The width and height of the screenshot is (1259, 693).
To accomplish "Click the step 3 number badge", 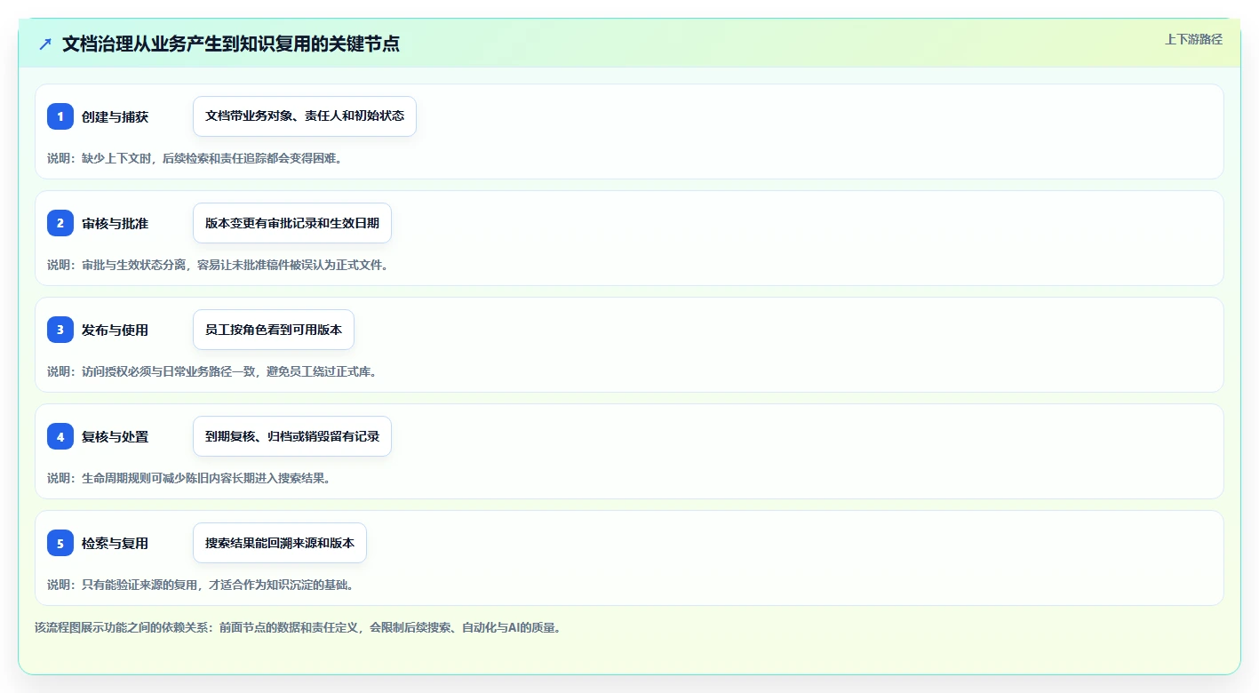I will tap(60, 330).
